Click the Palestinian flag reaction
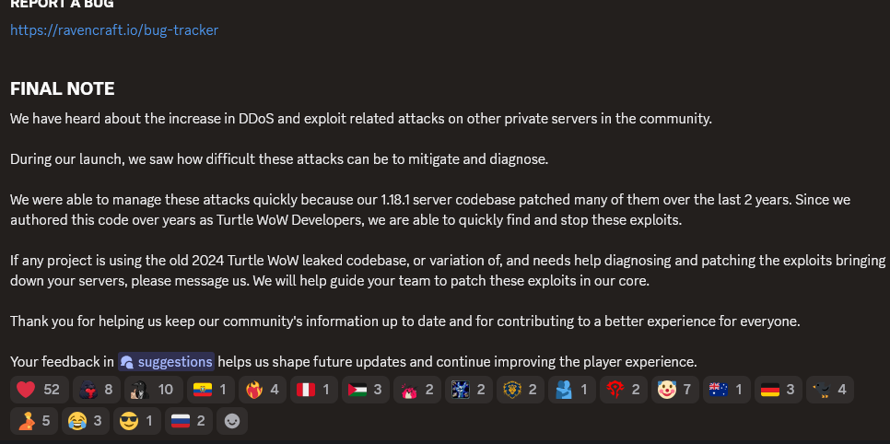 coord(366,390)
